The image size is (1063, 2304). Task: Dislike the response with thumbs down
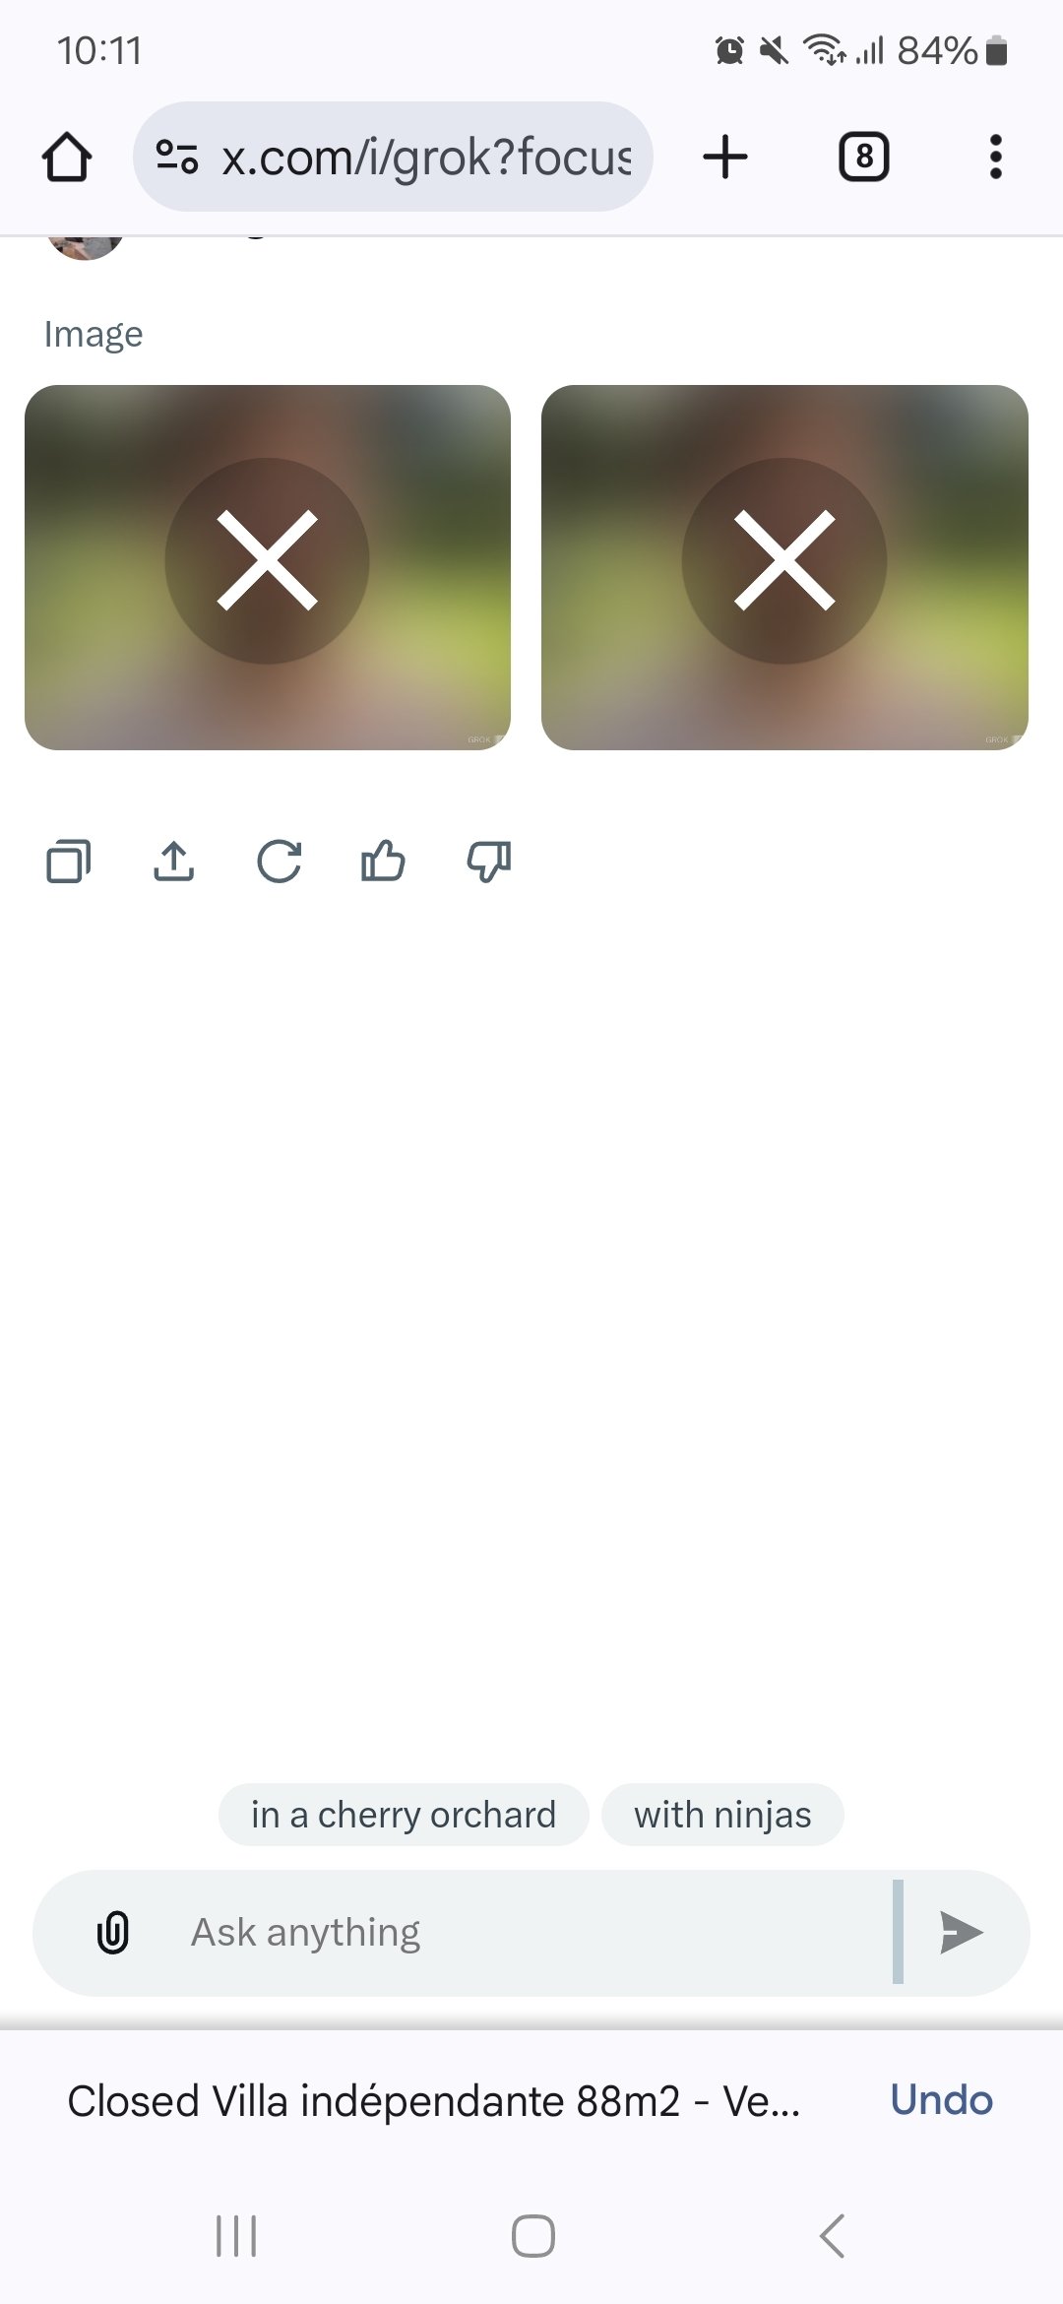[488, 862]
